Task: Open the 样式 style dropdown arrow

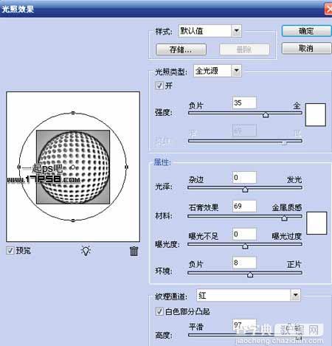Action: (x=236, y=31)
